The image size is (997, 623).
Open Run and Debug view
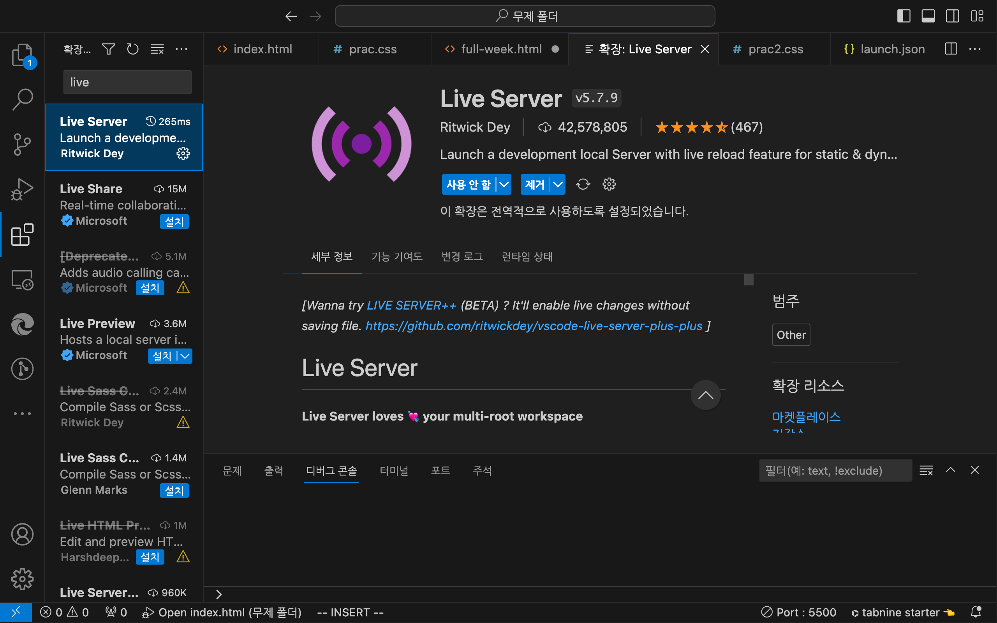[x=22, y=190]
